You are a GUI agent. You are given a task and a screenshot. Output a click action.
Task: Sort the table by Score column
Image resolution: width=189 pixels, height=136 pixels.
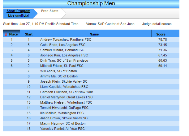(x=161, y=34)
